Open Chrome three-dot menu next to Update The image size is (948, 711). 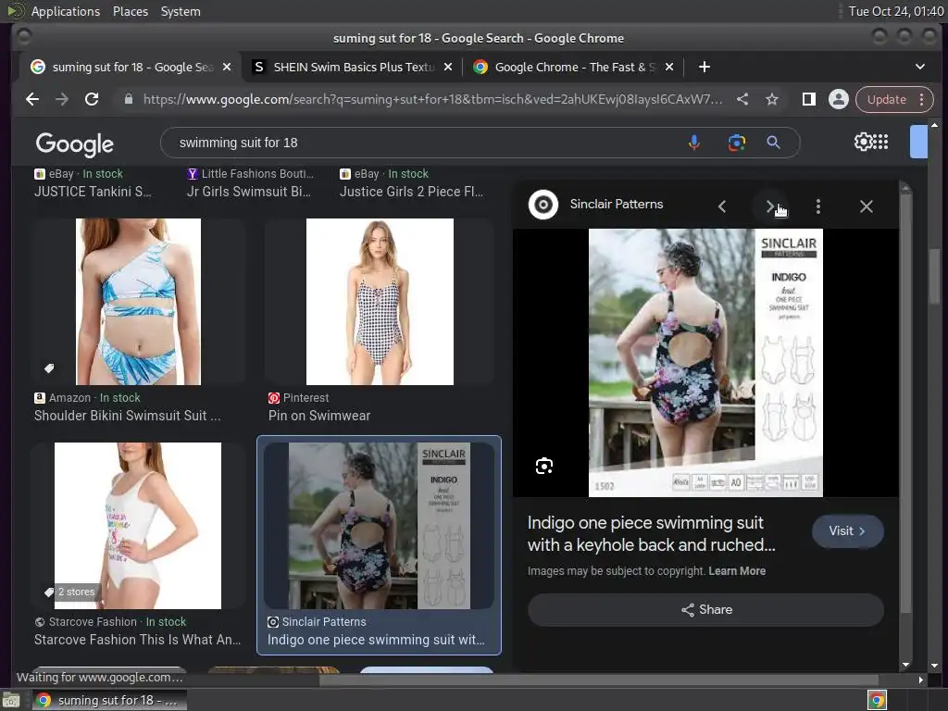pos(921,99)
